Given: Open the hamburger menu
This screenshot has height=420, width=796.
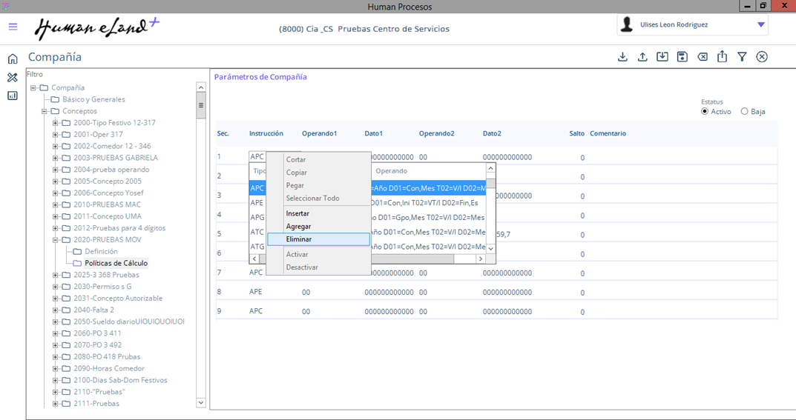Looking at the screenshot, I should coord(13,27).
